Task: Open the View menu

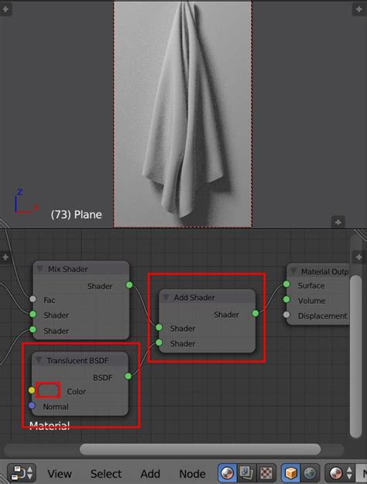Action: [60, 473]
